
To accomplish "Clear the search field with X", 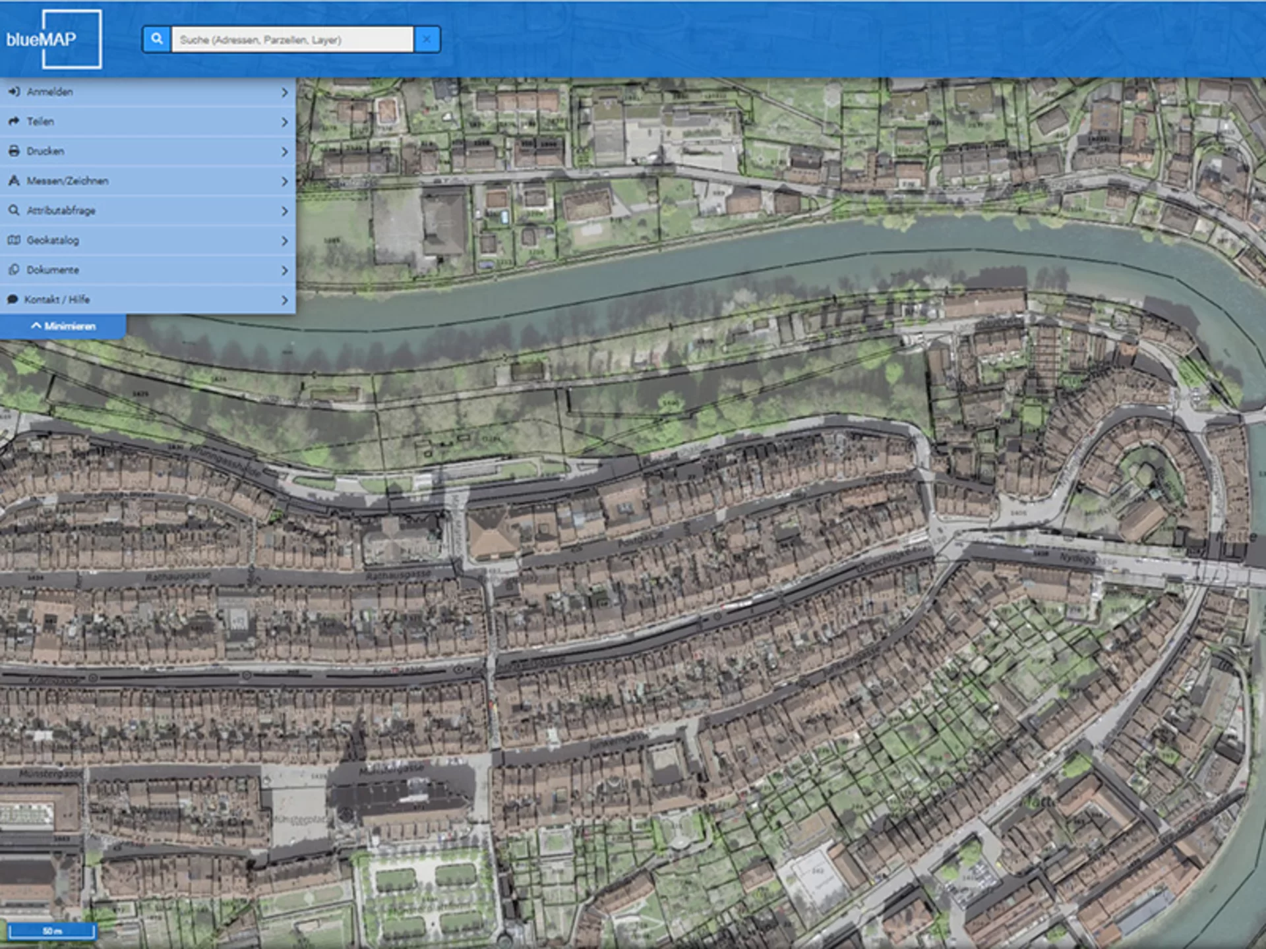I will point(427,40).
